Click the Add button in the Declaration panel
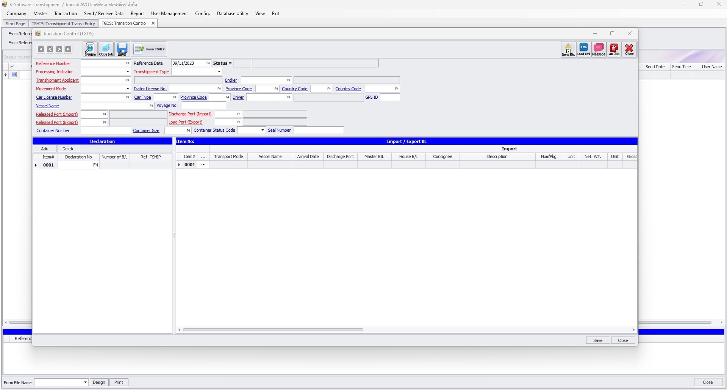 45,148
